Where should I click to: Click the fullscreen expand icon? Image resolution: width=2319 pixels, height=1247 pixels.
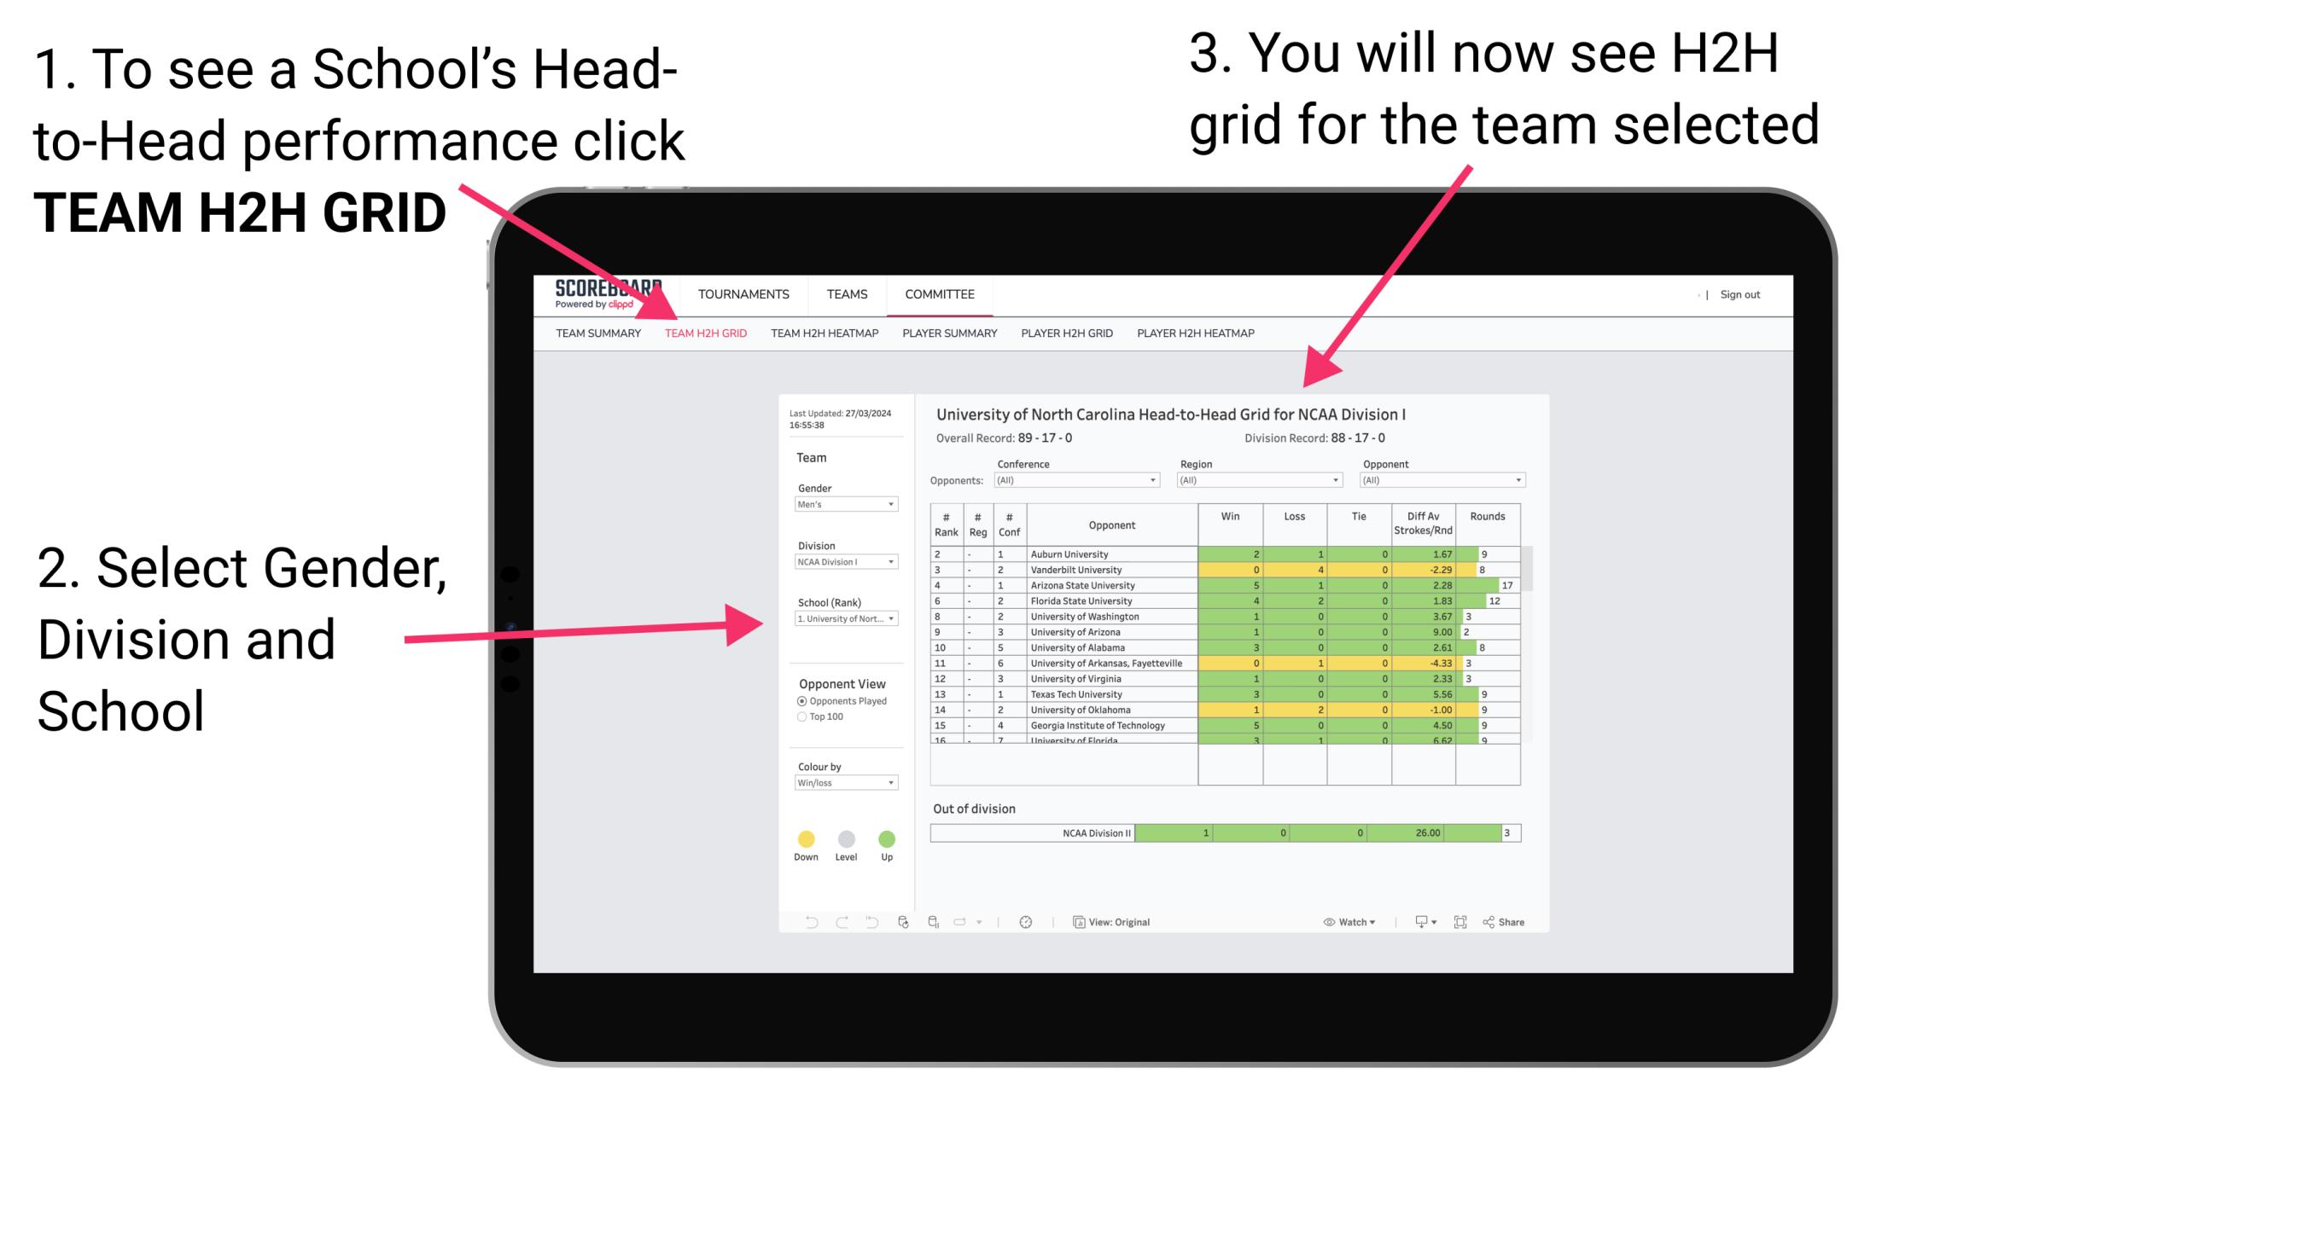(x=1460, y=921)
